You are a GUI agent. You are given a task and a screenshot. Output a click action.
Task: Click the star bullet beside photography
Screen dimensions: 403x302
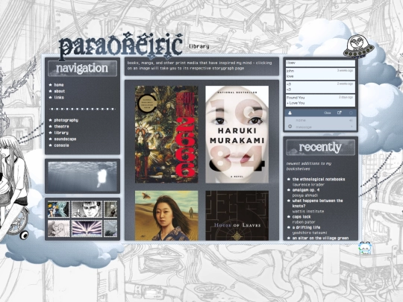tap(51, 120)
